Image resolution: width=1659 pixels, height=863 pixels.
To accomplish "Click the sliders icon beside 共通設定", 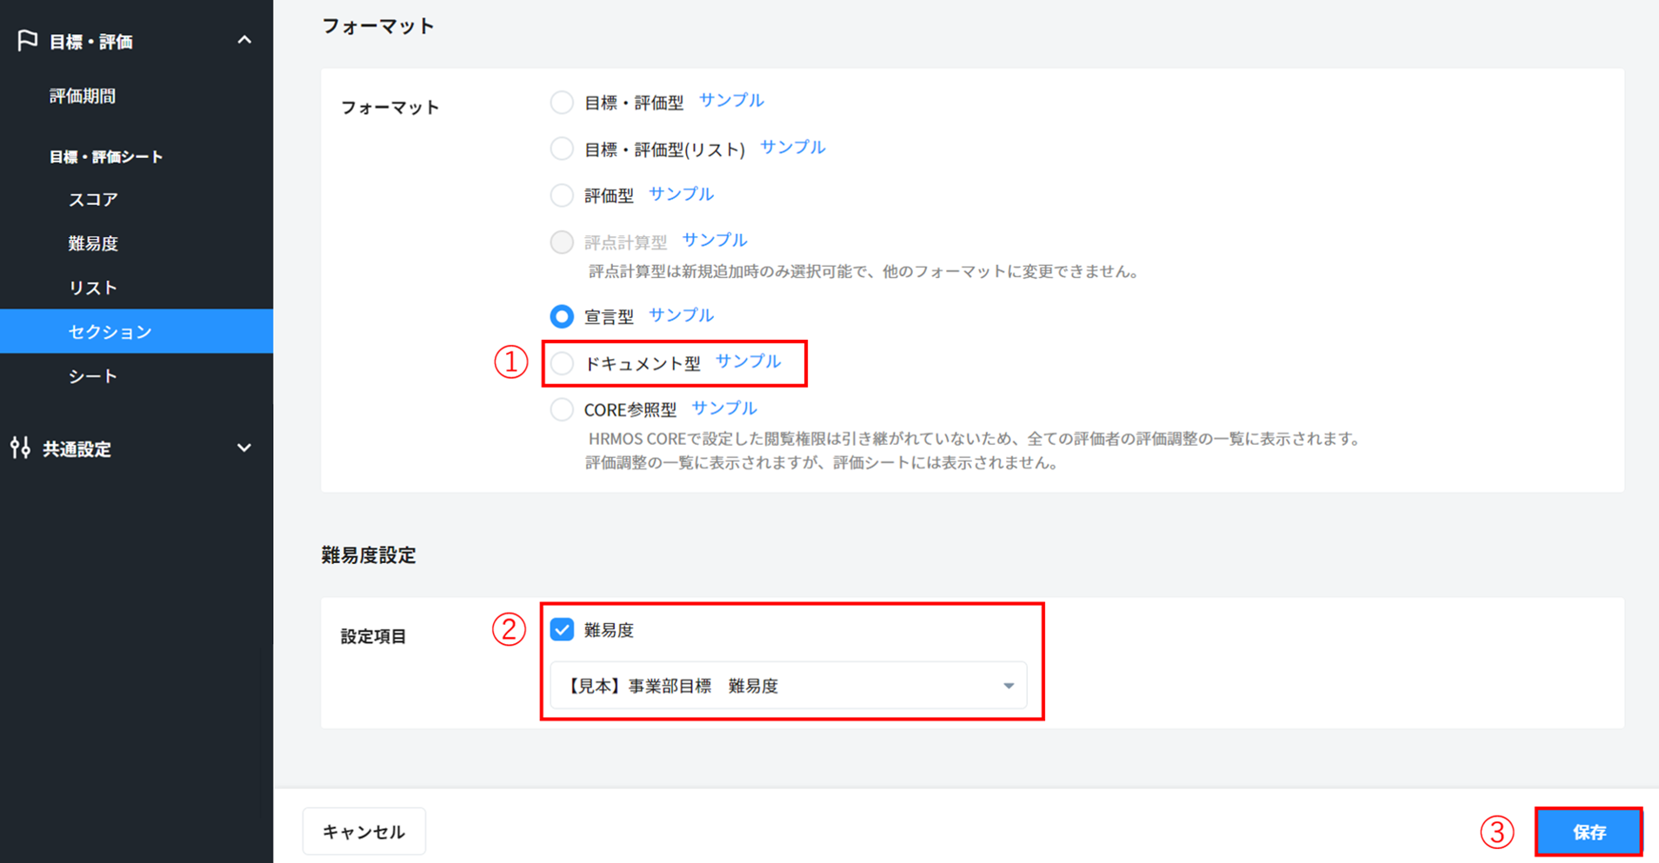I will pyautogui.click(x=21, y=448).
